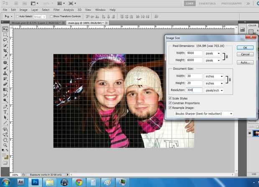Uncheck the Constrain Proportions option
Image resolution: width=259 pixels, height=187 pixels.
coord(170,103)
